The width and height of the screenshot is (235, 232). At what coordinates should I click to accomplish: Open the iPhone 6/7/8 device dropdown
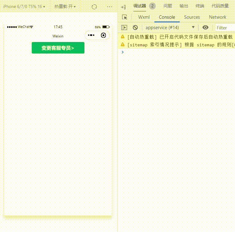tap(24, 7)
